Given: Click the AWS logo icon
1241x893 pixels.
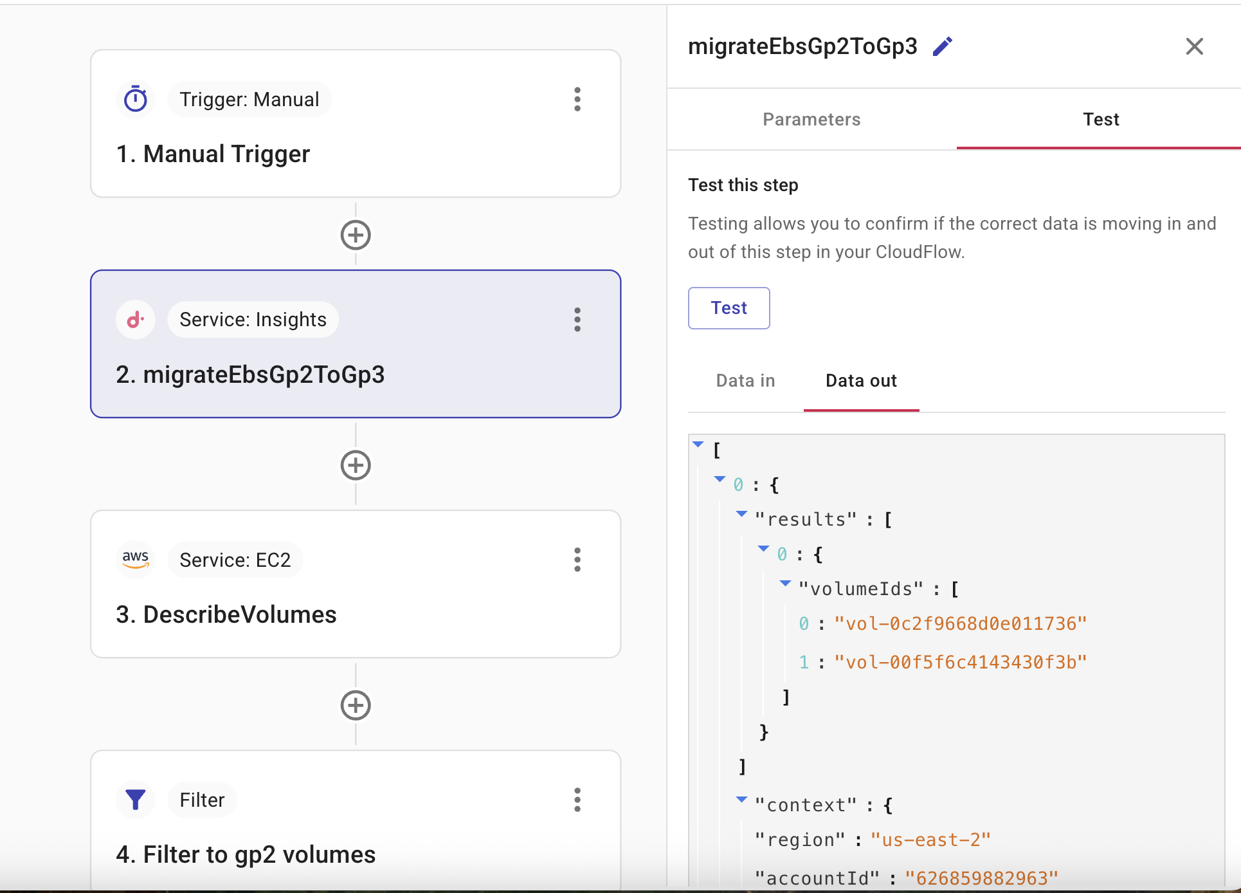Looking at the screenshot, I should click(x=136, y=559).
